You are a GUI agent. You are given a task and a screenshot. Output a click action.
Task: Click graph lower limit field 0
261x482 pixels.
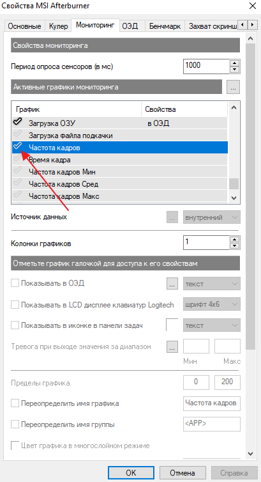point(196,382)
